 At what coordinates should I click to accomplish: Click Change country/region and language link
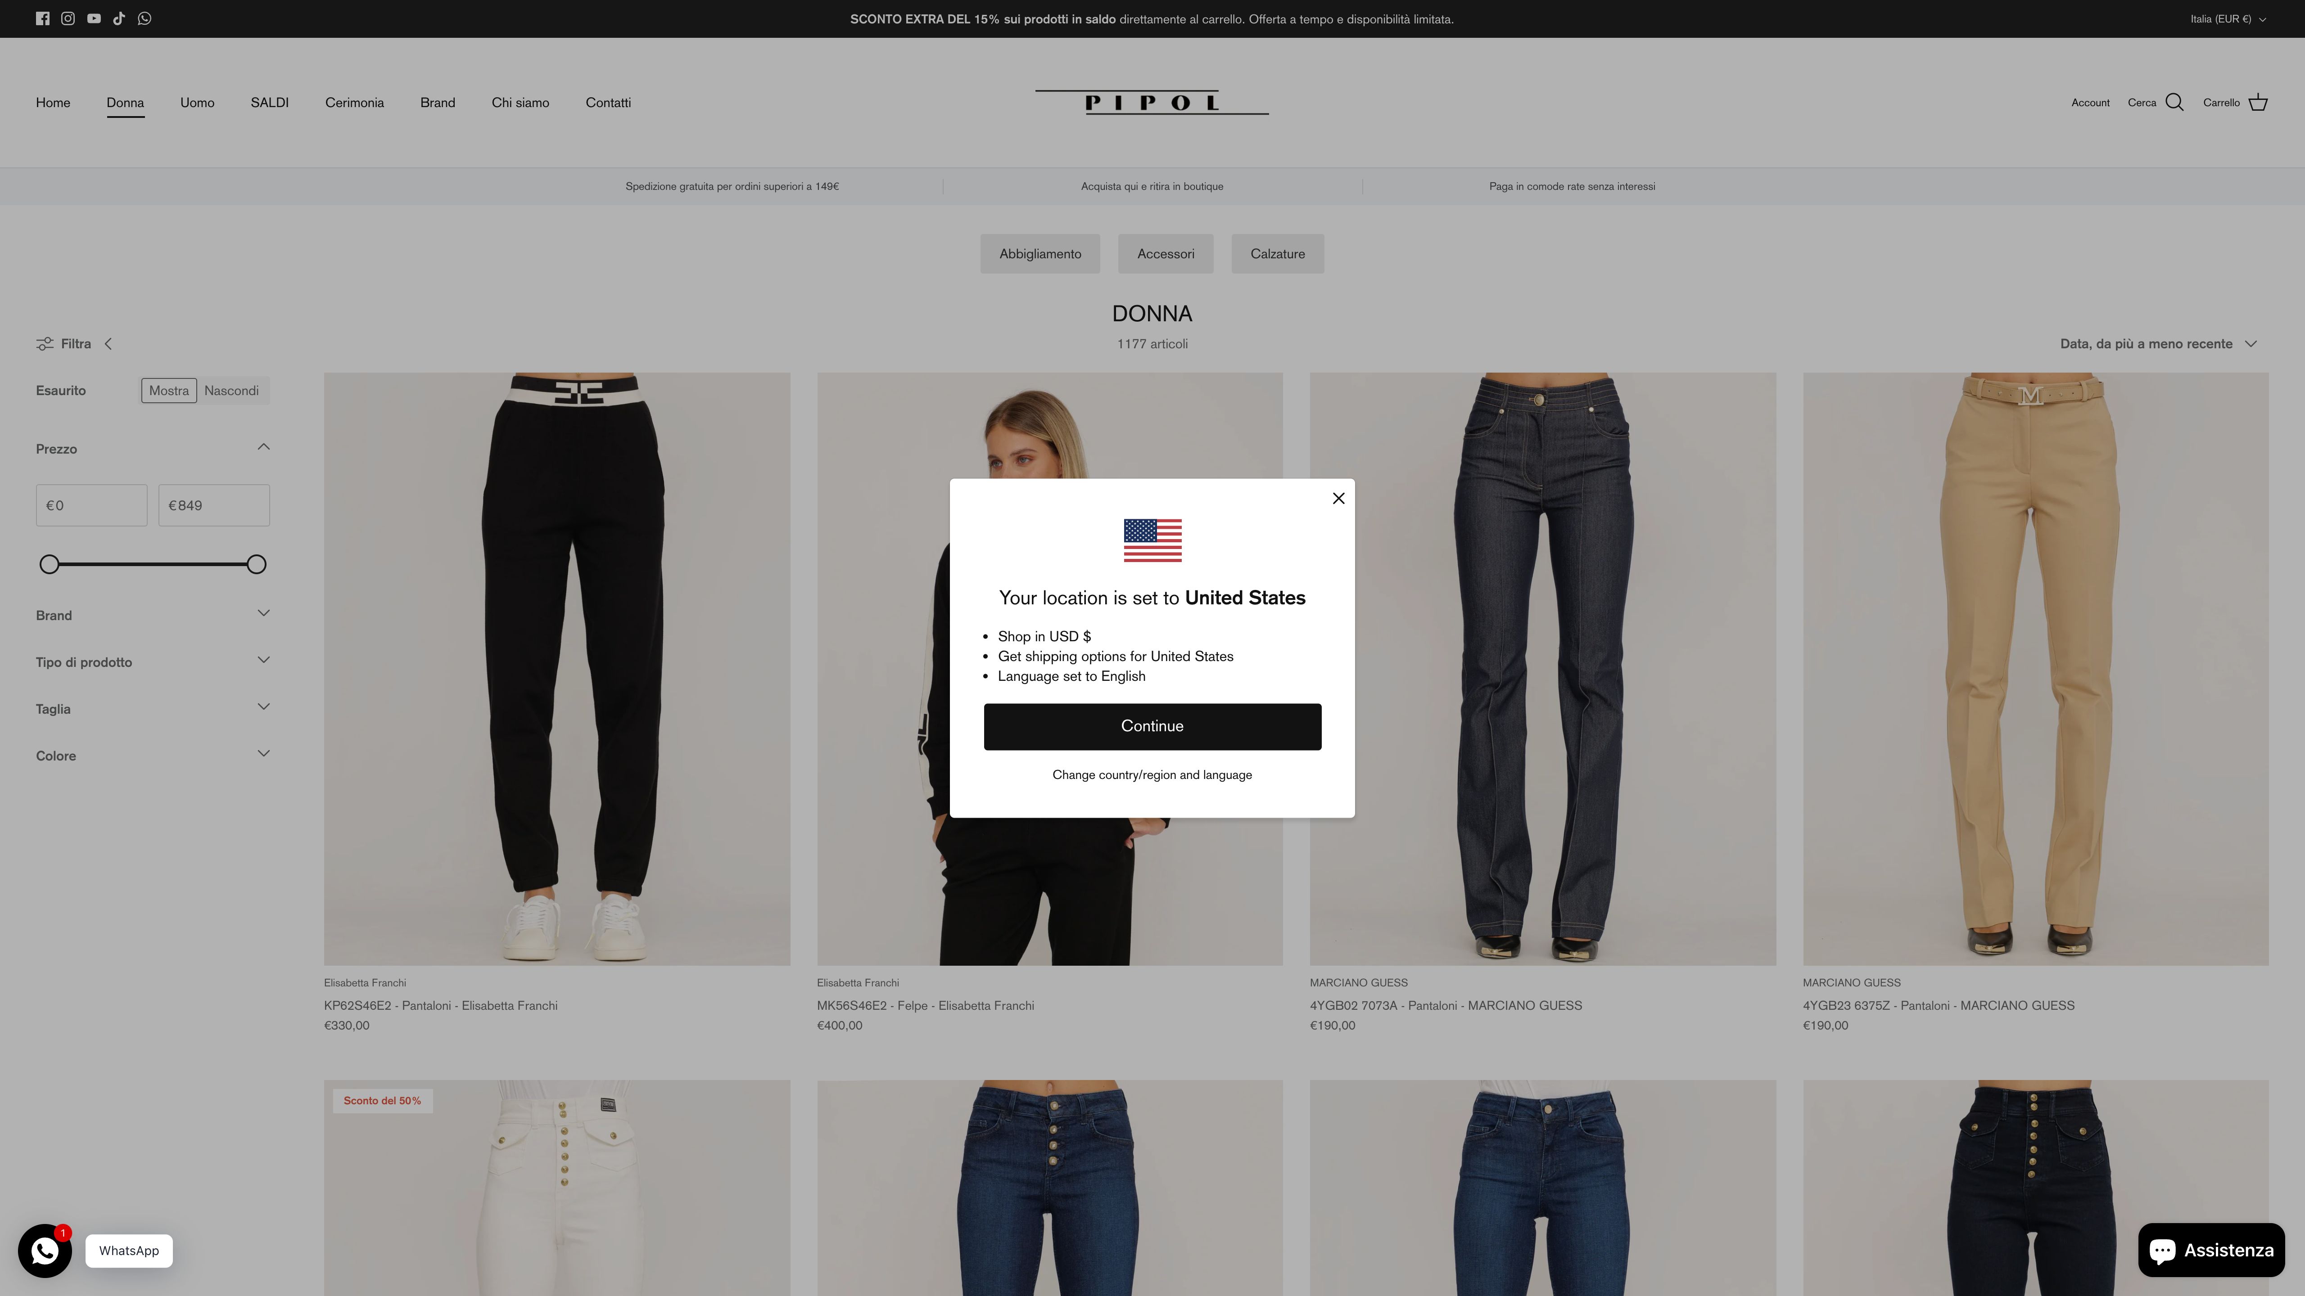pos(1152,775)
